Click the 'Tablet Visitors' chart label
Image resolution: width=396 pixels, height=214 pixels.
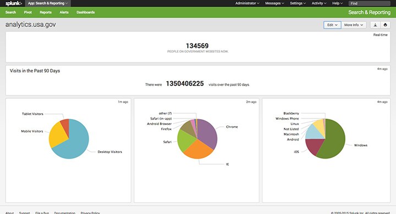tap(32, 114)
